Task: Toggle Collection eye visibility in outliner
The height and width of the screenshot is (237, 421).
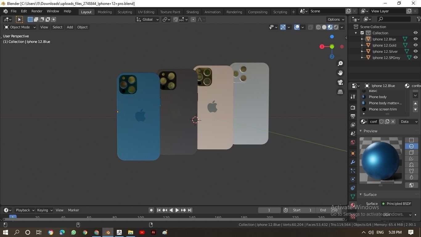Action: (x=415, y=33)
